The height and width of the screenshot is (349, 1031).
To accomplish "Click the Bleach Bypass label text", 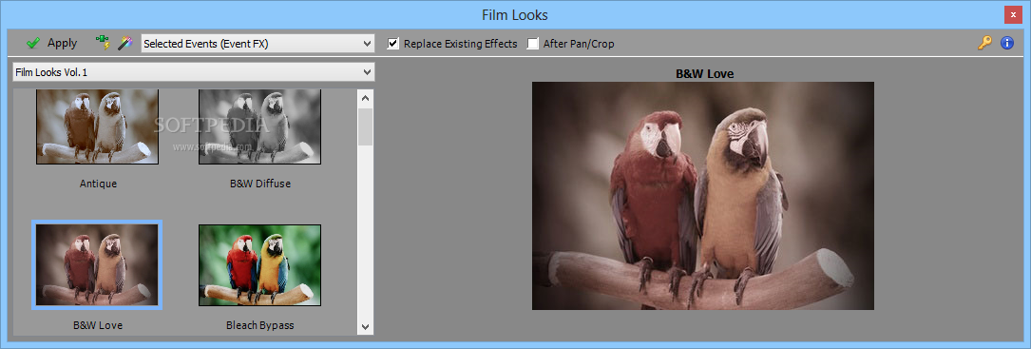I will pos(259,325).
